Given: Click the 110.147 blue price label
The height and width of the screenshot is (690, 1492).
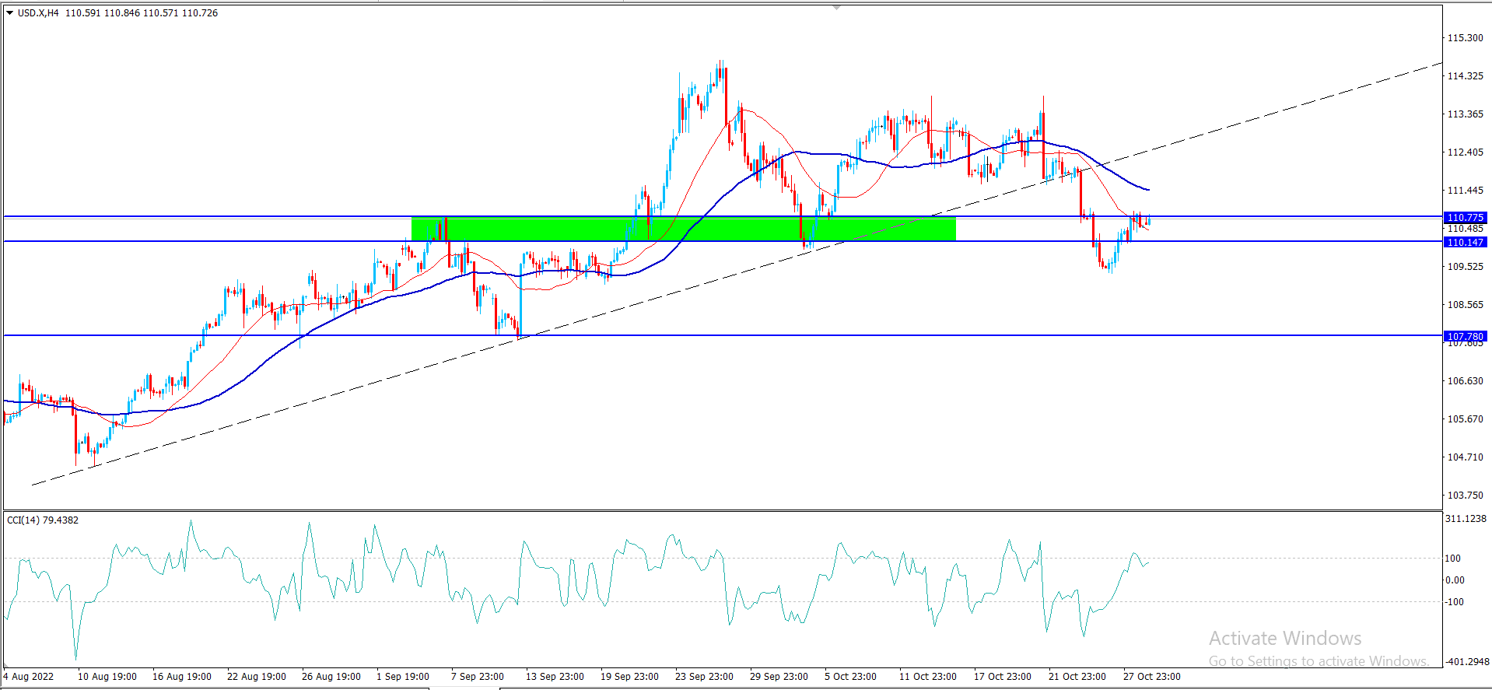Looking at the screenshot, I should point(1465,243).
